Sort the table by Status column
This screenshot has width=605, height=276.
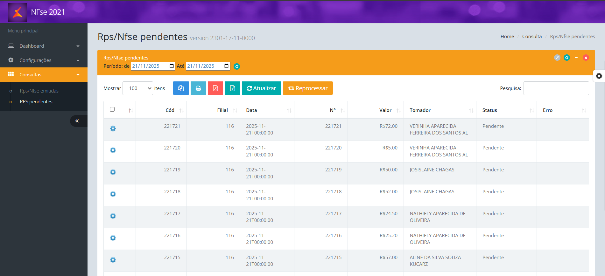[x=507, y=110]
